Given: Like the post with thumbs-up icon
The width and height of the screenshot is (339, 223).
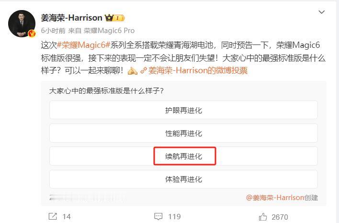Looking at the screenshot, I should [263, 216].
